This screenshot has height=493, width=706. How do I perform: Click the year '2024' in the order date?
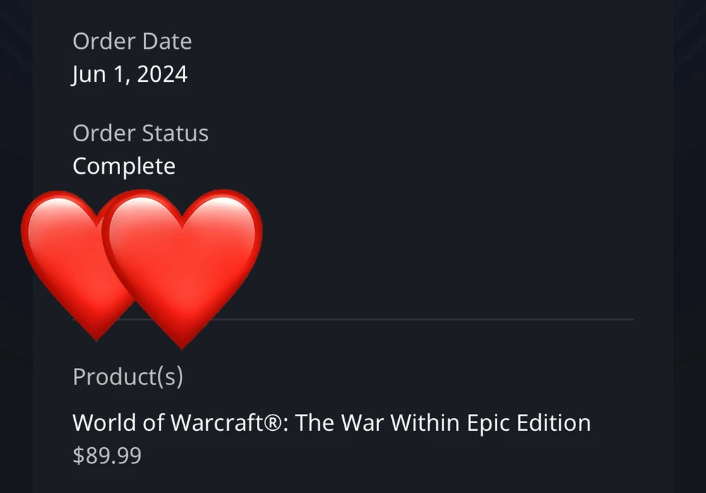(162, 74)
